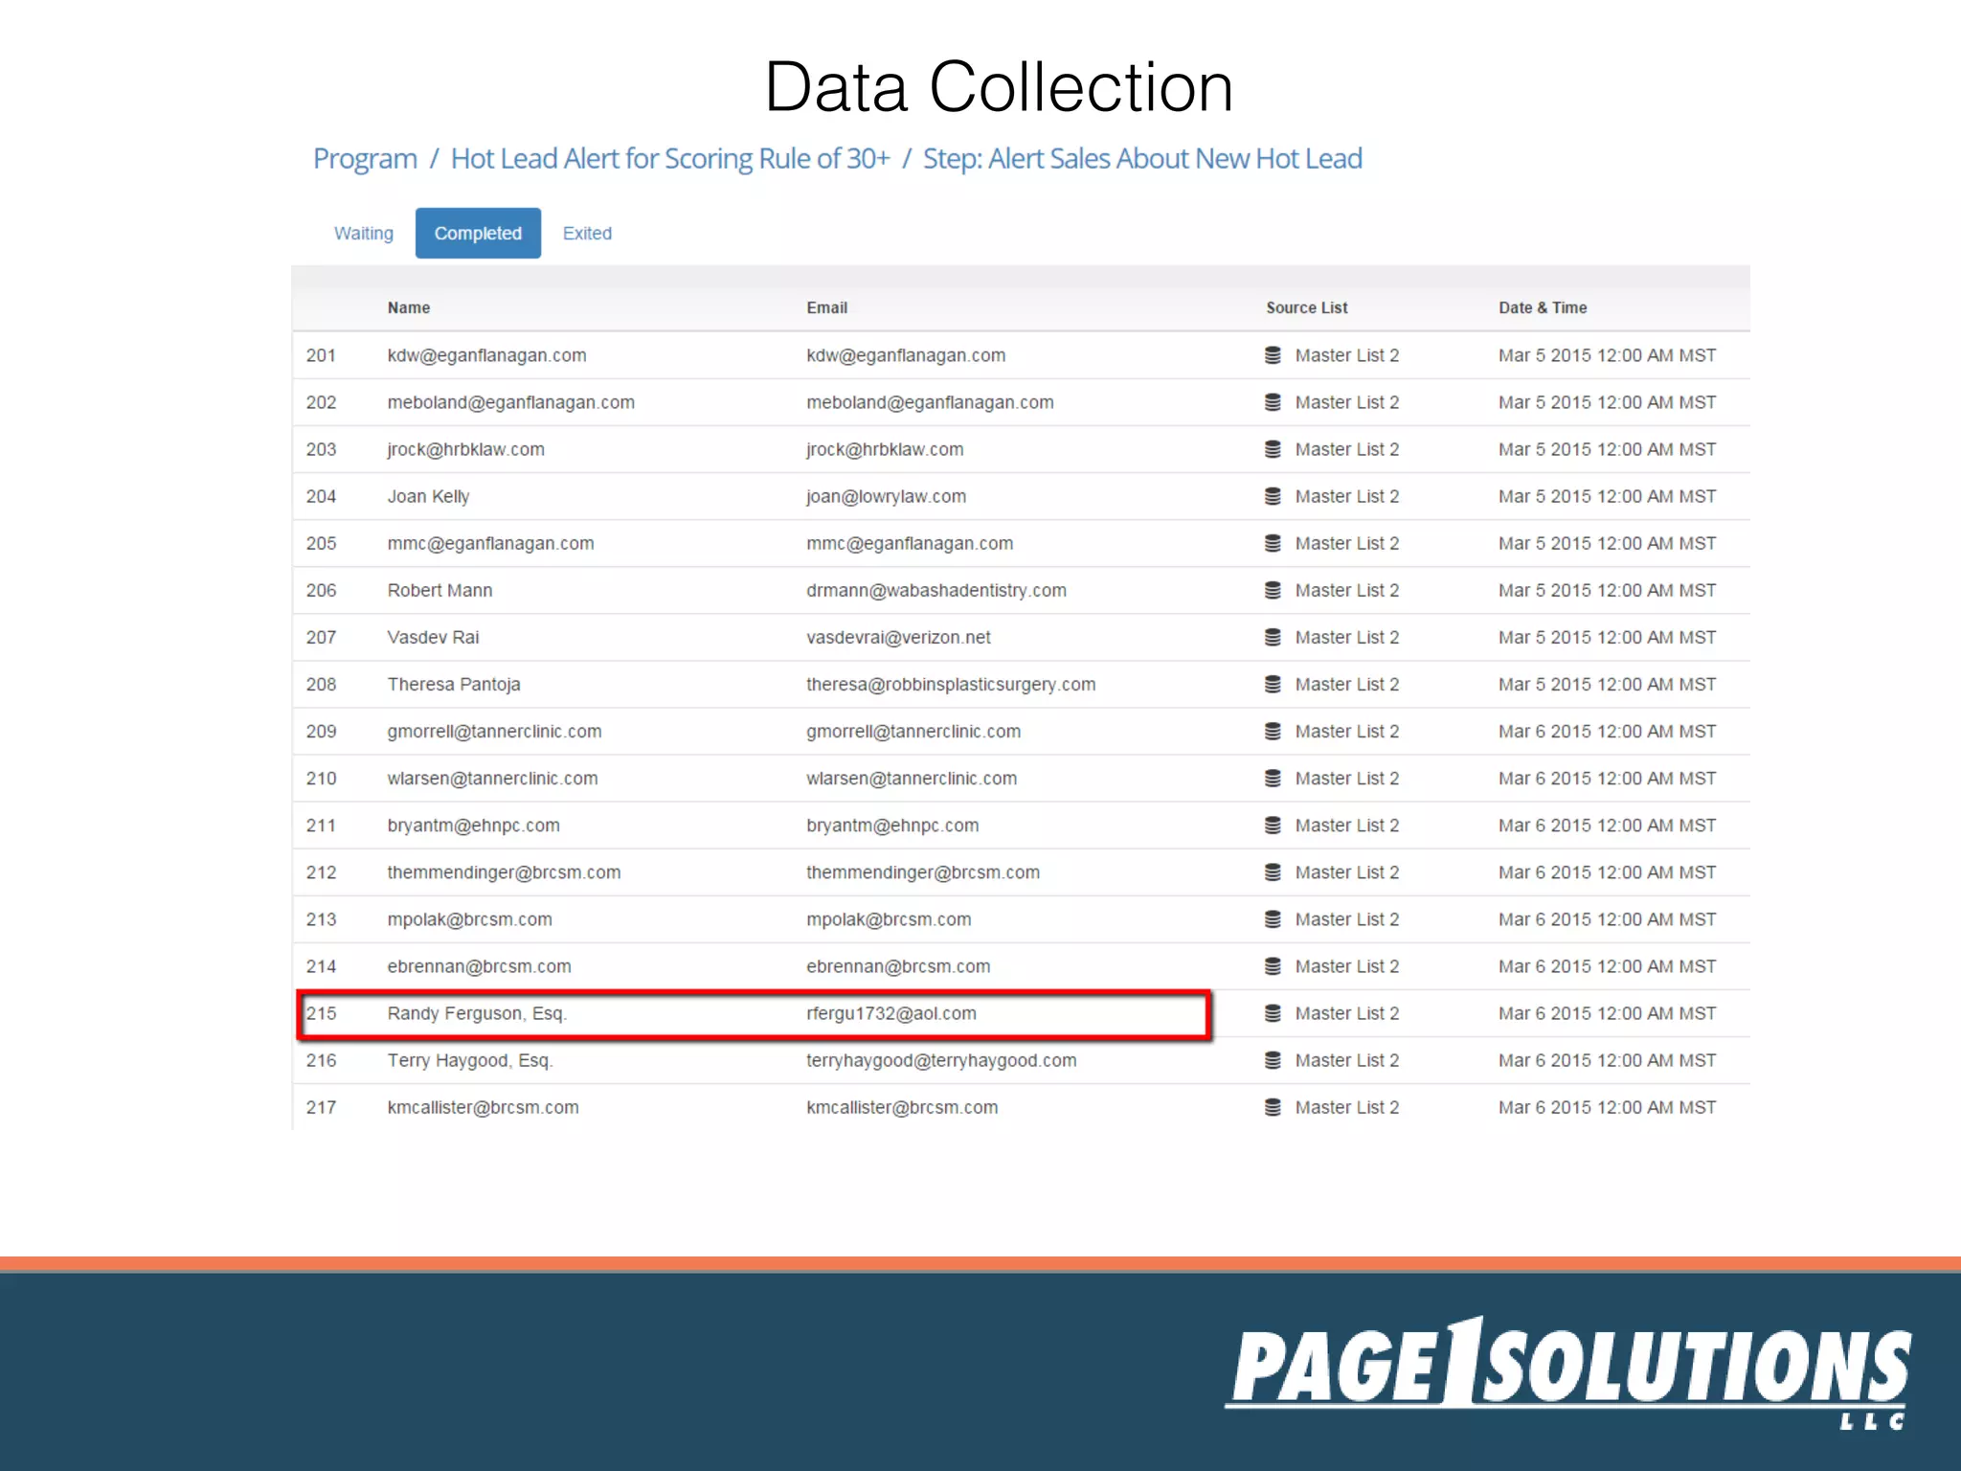
Task: Click the email jrock@hrbklaw.com in row 203
Action: point(885,449)
